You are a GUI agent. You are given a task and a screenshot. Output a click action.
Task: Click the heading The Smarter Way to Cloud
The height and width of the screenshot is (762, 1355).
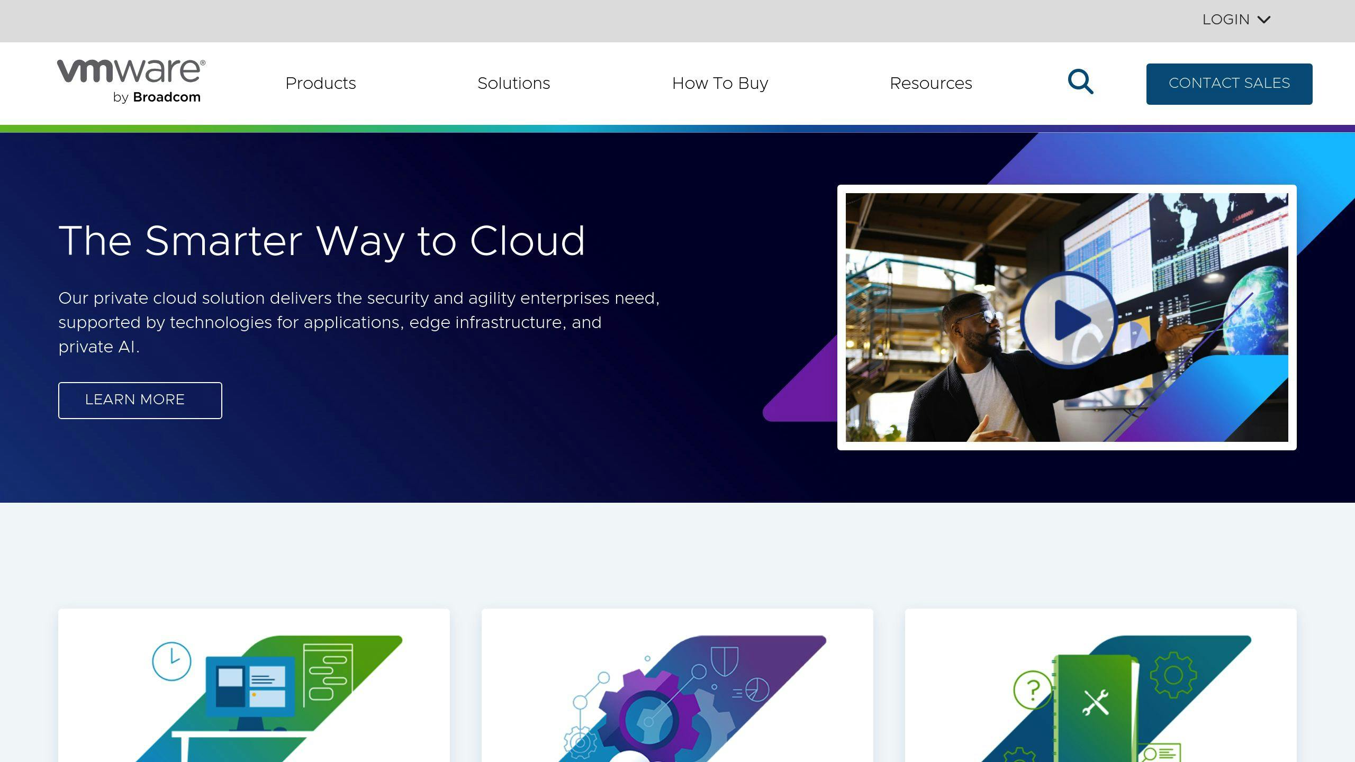point(322,241)
